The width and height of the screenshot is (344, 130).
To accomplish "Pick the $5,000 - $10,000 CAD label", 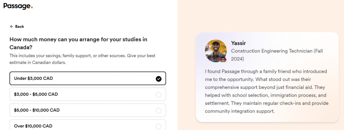I will [37, 110].
